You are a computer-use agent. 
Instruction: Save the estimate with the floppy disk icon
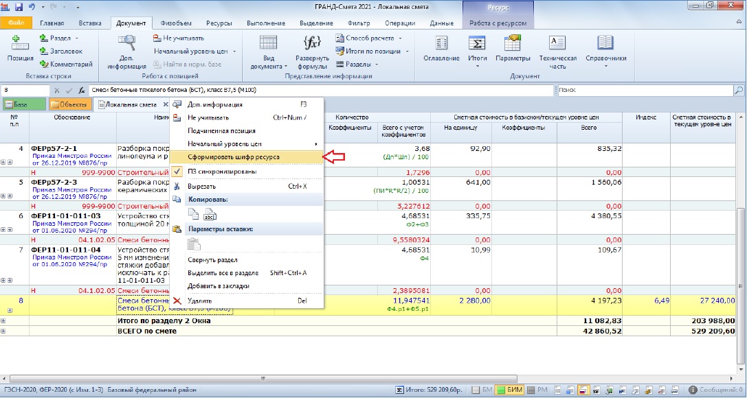click(x=19, y=7)
